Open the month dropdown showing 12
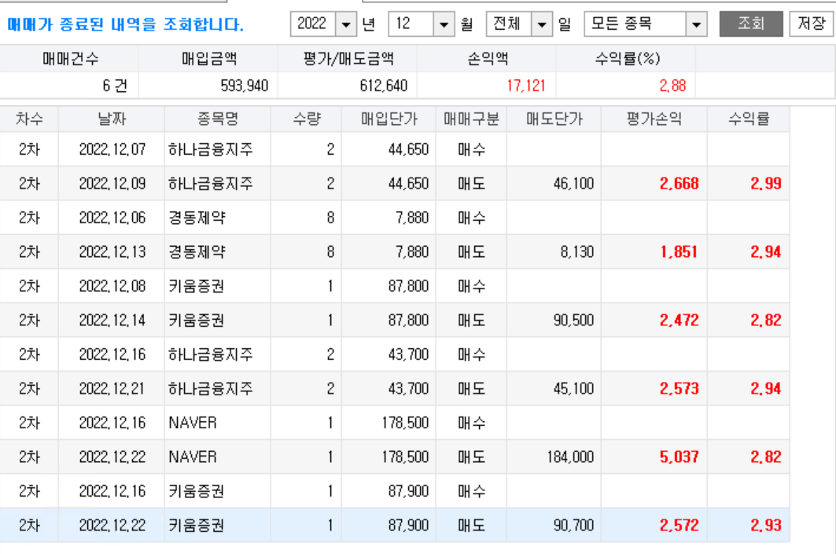This screenshot has height=554, width=836. (x=443, y=24)
